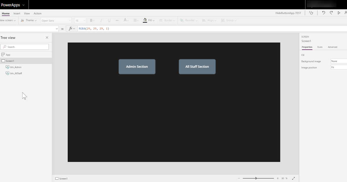Adjust the zoom slider at the bottom
The height and width of the screenshot is (182, 347).
(256, 178)
